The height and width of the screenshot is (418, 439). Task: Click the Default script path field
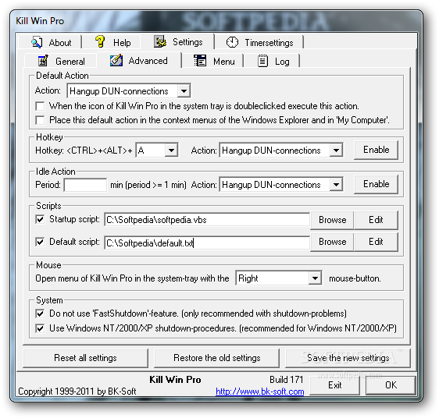[207, 243]
